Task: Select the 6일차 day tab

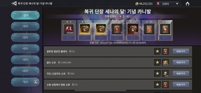Action: coord(25,71)
